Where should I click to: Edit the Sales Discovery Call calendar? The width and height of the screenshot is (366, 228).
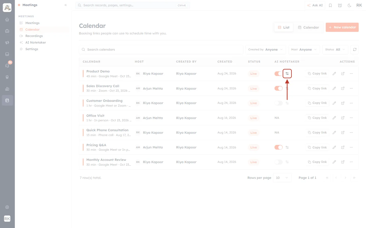(x=334, y=88)
